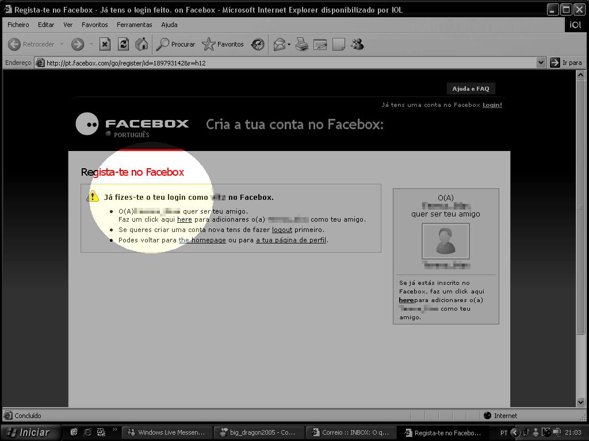The height and width of the screenshot is (441, 589).
Task: Open the Ficheiro menu
Action: point(18,25)
